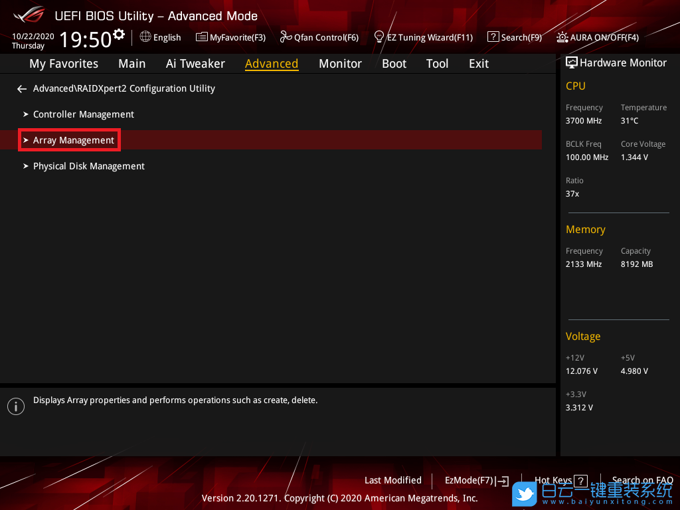Open the Monitor tab
The height and width of the screenshot is (510, 680).
340,64
